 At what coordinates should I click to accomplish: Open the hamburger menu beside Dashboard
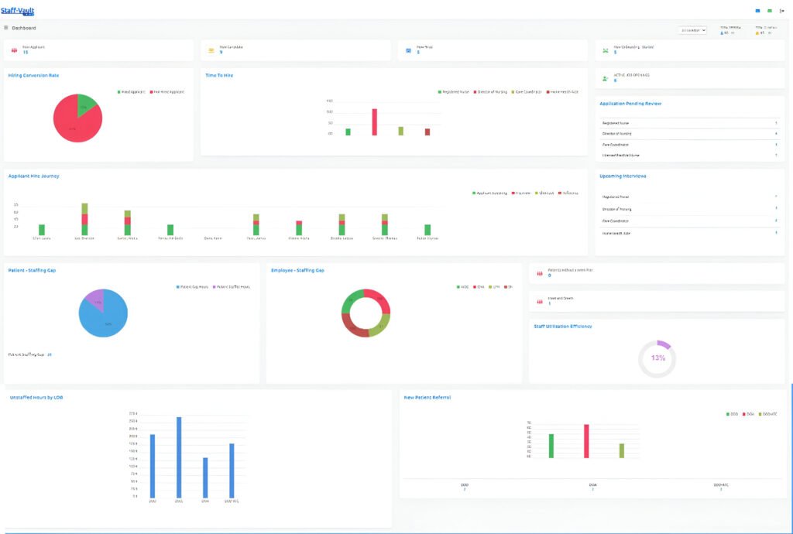click(x=6, y=28)
